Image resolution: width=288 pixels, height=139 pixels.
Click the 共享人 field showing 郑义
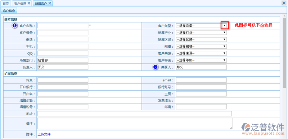pos(201,67)
